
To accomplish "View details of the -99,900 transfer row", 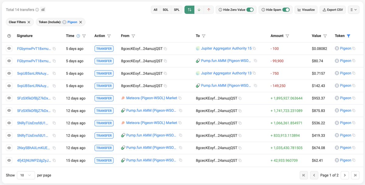I will (9, 61).
